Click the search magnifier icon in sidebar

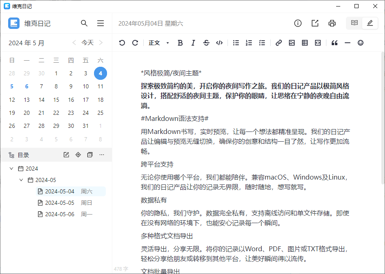click(x=84, y=23)
